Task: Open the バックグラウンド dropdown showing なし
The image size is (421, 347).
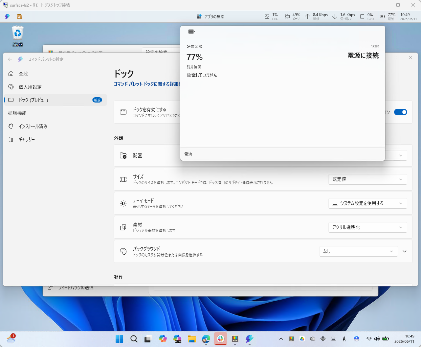Action: coord(358,251)
